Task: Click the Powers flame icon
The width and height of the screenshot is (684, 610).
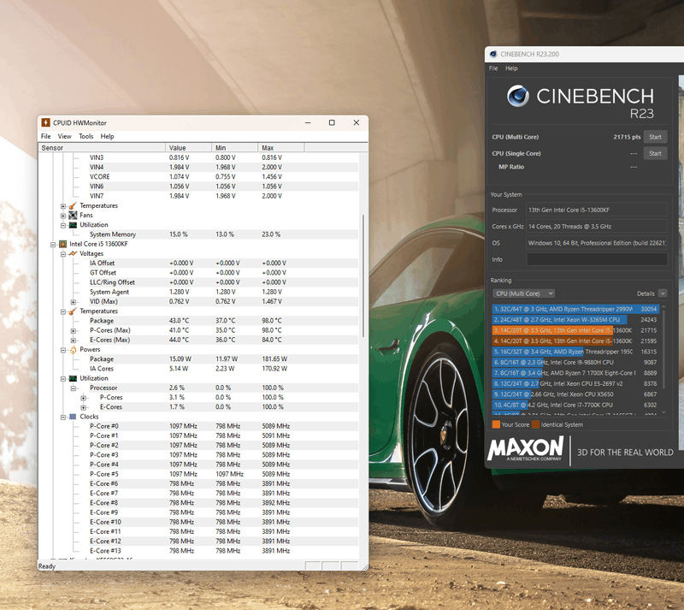Action: tap(73, 350)
